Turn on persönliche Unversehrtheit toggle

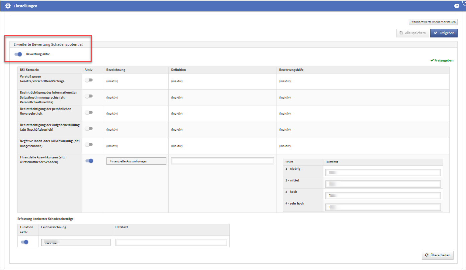click(89, 113)
